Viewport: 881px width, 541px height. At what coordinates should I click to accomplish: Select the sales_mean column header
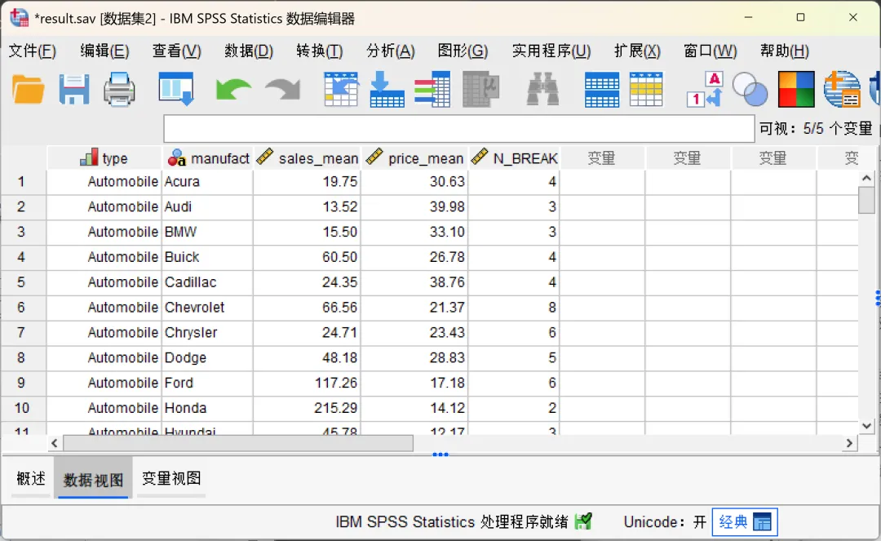pyautogui.click(x=308, y=158)
